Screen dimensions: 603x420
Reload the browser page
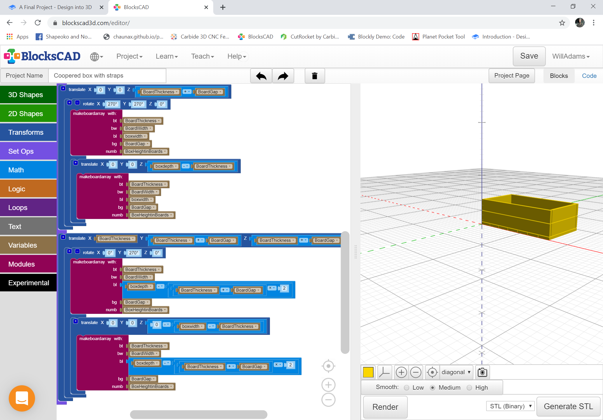38,23
